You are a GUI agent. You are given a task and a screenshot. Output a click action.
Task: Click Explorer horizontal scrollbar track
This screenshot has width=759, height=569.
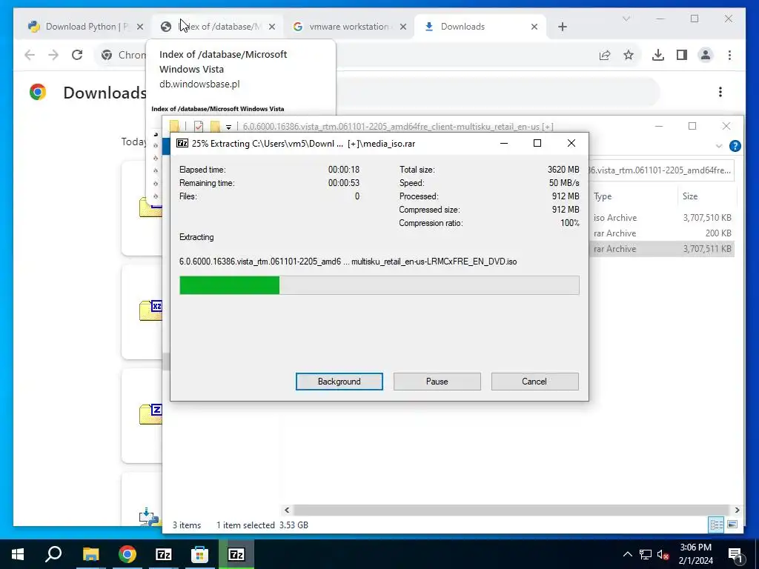[x=511, y=510]
